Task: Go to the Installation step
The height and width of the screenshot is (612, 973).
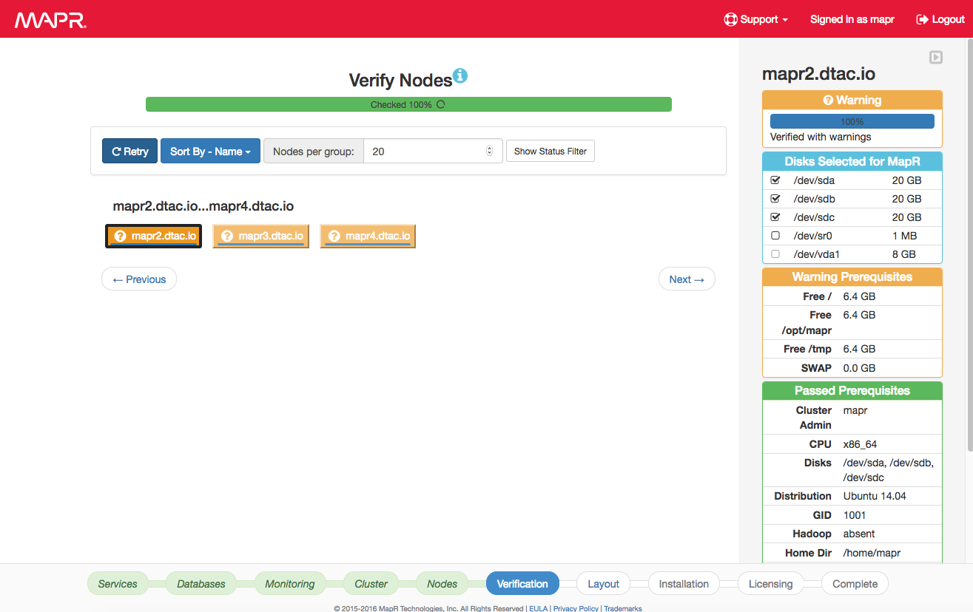Action: tap(684, 583)
